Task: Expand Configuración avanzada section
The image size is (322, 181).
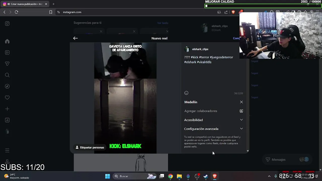Action: (x=214, y=129)
